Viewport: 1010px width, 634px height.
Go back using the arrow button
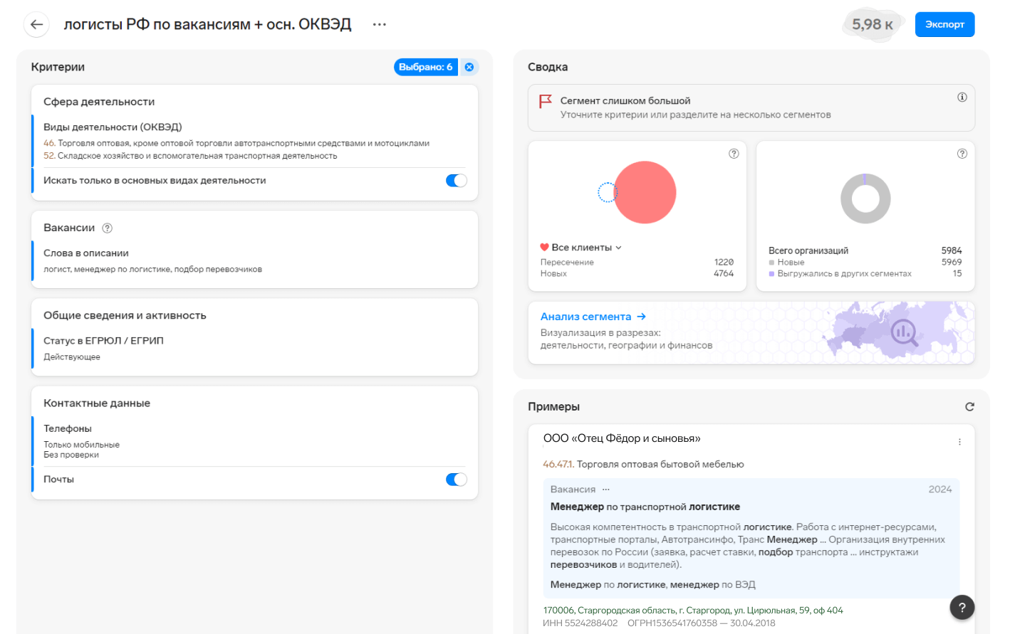coord(36,24)
